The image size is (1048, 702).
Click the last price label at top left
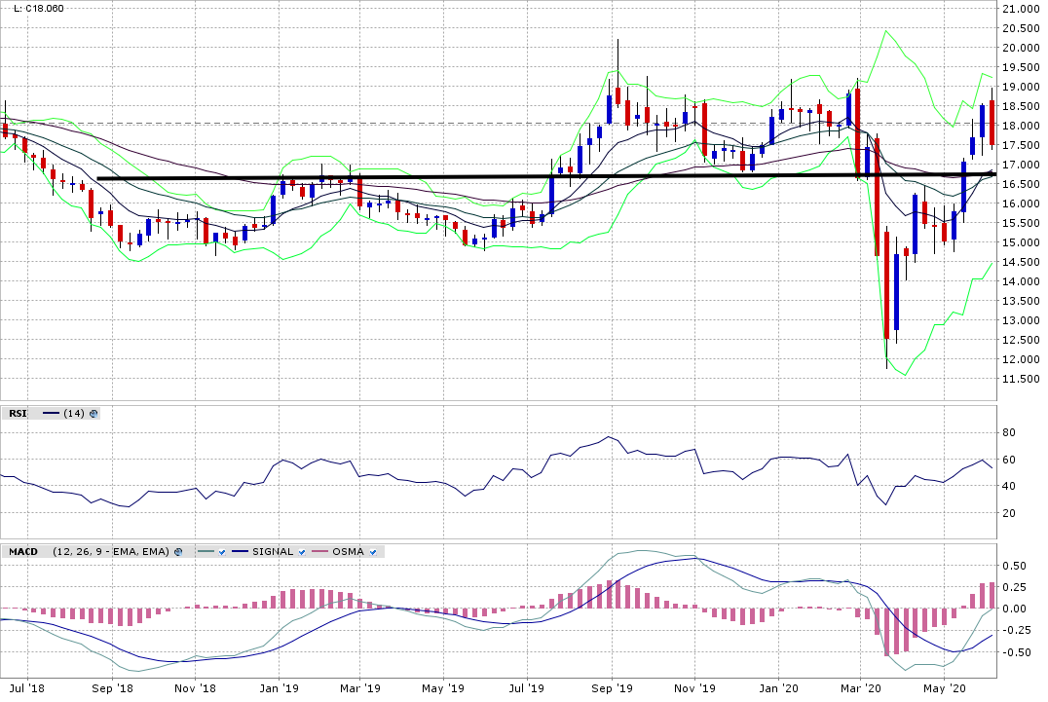point(38,9)
